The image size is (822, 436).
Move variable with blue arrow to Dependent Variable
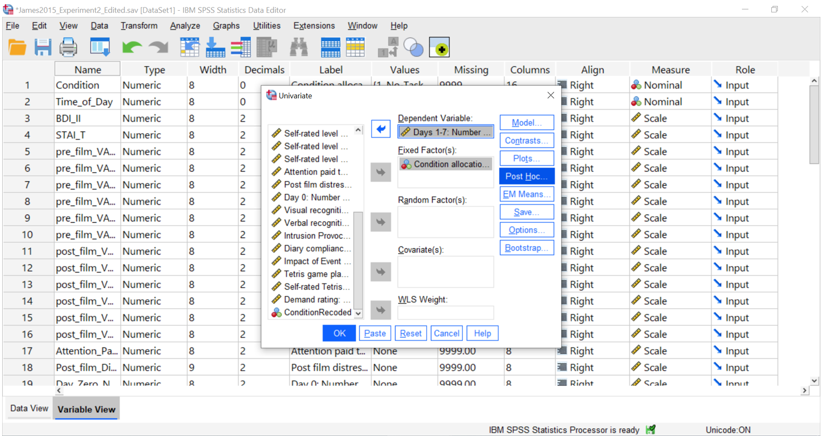point(381,129)
